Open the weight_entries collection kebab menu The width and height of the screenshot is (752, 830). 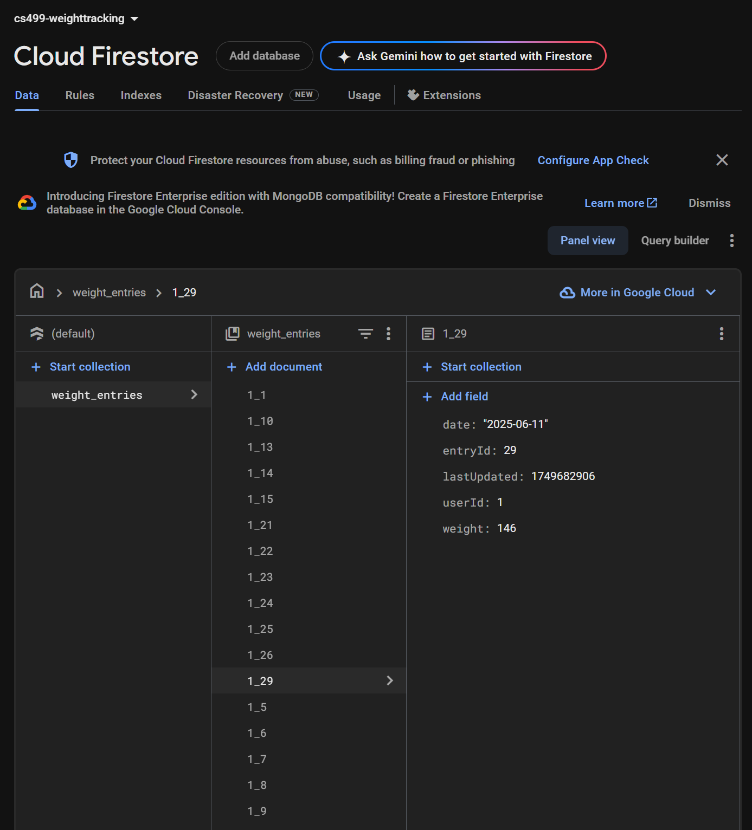(x=388, y=334)
